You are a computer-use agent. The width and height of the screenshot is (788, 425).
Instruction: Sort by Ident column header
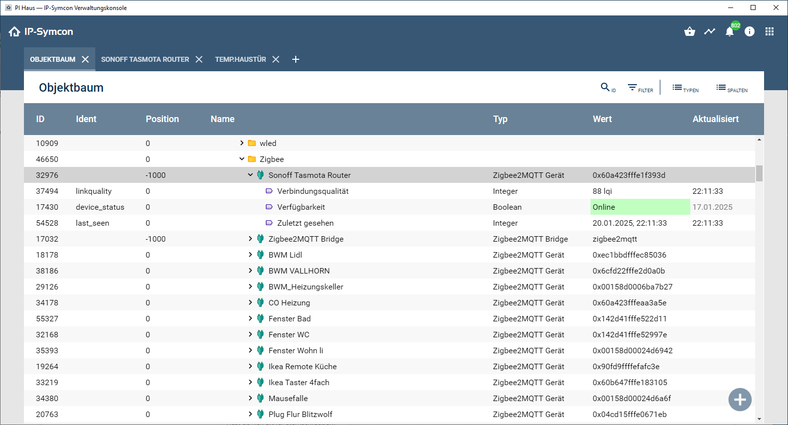[86, 119]
